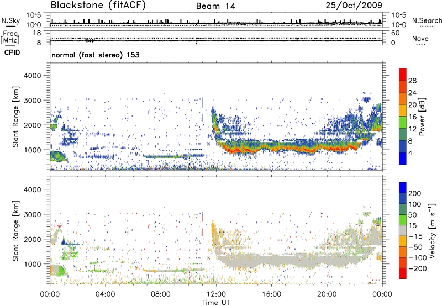The image size is (442, 306).
Task: Click the 'Beam 14' label
Action: [x=215, y=6]
